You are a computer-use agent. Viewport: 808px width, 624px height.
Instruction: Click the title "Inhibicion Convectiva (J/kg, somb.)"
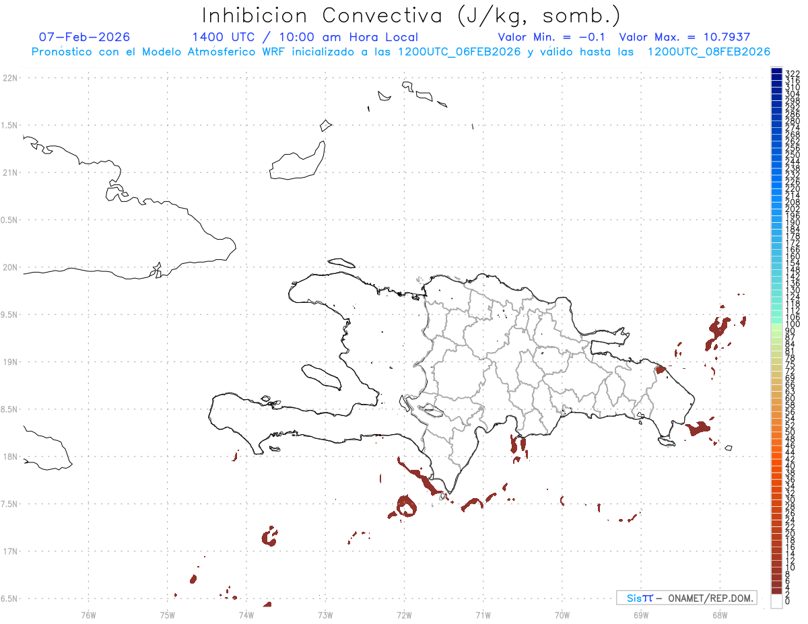click(411, 16)
